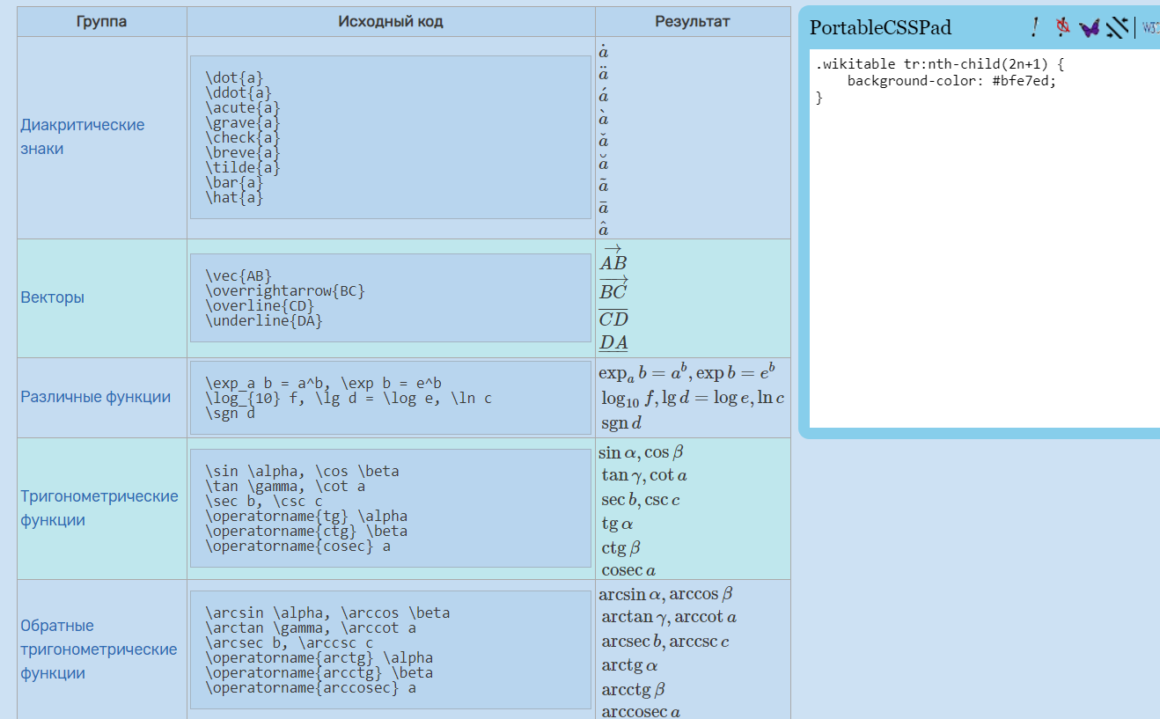Click the \operatorname{arctg} \alpha code line

pyautogui.click(x=319, y=658)
